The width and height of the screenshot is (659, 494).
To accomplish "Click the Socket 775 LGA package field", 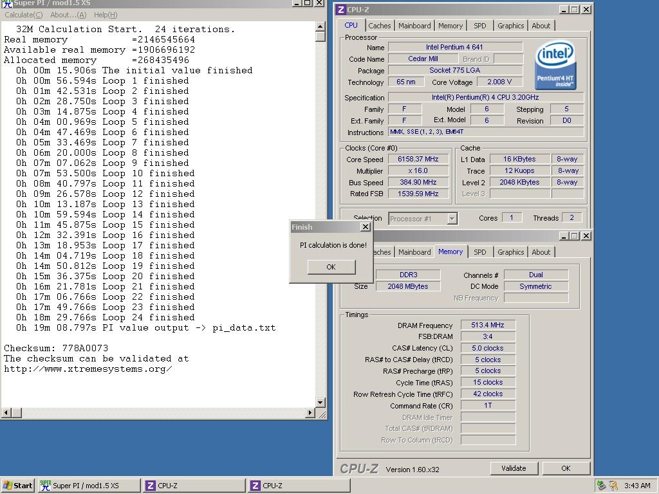I will (x=455, y=70).
